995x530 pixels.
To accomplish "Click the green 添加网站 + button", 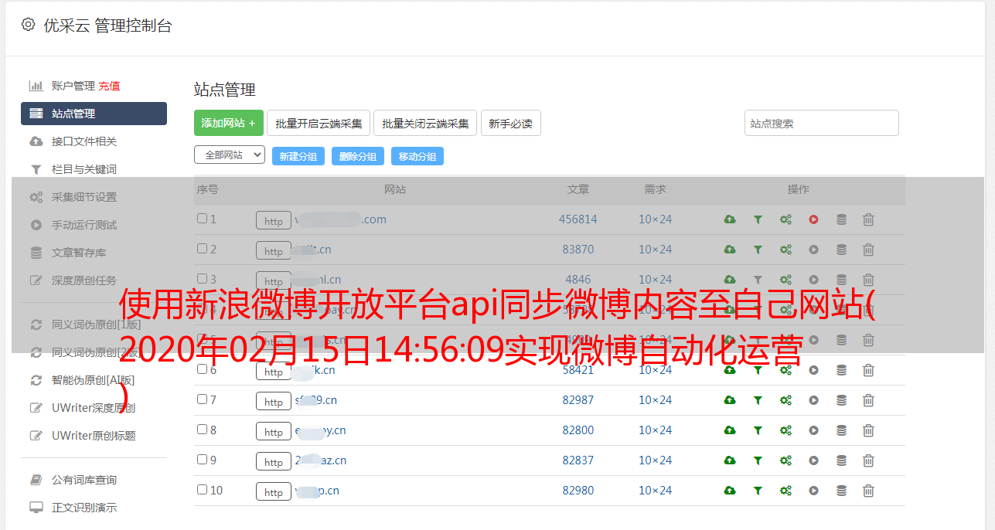I will (229, 123).
